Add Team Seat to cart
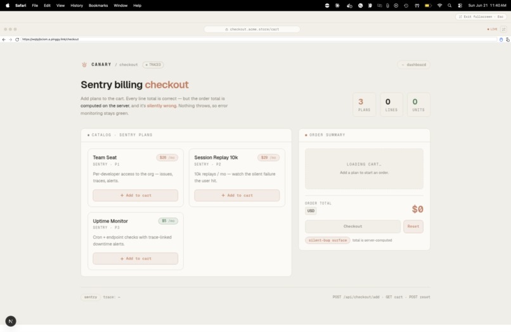The image size is (511, 332). pyautogui.click(x=136, y=196)
